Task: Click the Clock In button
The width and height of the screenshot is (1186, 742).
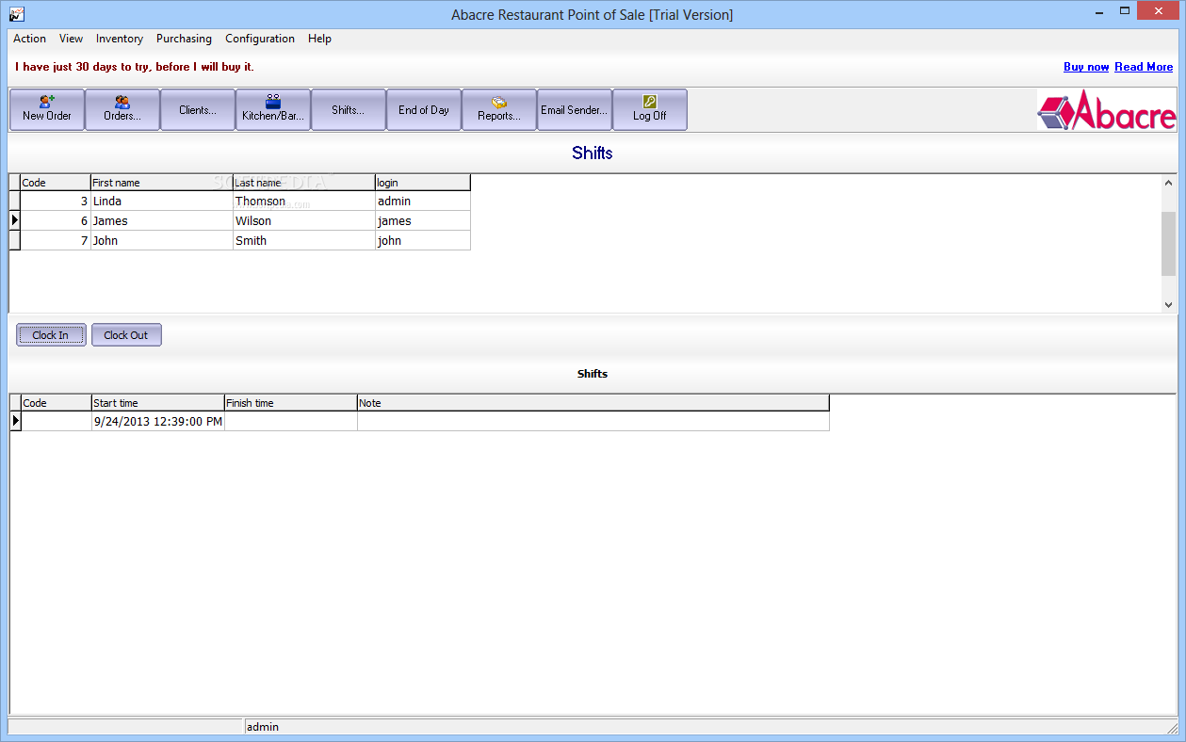Action: pyautogui.click(x=51, y=335)
